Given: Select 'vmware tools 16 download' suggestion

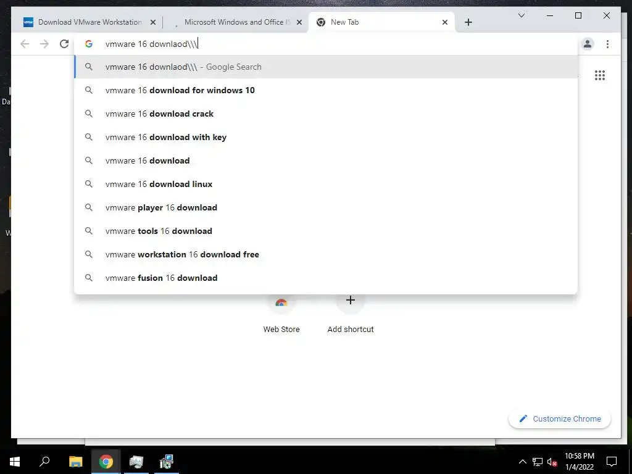Looking at the screenshot, I should pyautogui.click(x=326, y=231).
